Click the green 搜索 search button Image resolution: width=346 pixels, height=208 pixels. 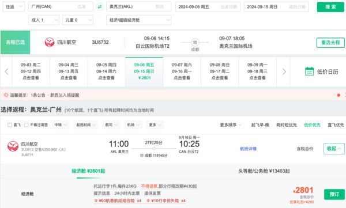tap(330, 7)
